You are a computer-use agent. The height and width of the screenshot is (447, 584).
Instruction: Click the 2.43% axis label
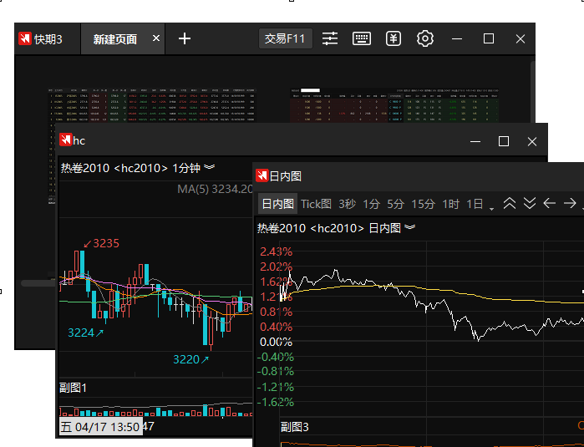276,251
